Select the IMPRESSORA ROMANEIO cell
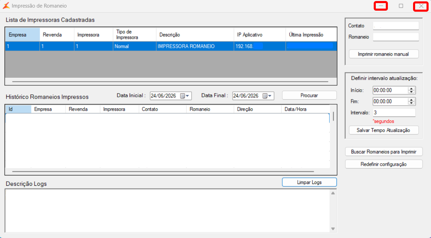 click(x=195, y=46)
